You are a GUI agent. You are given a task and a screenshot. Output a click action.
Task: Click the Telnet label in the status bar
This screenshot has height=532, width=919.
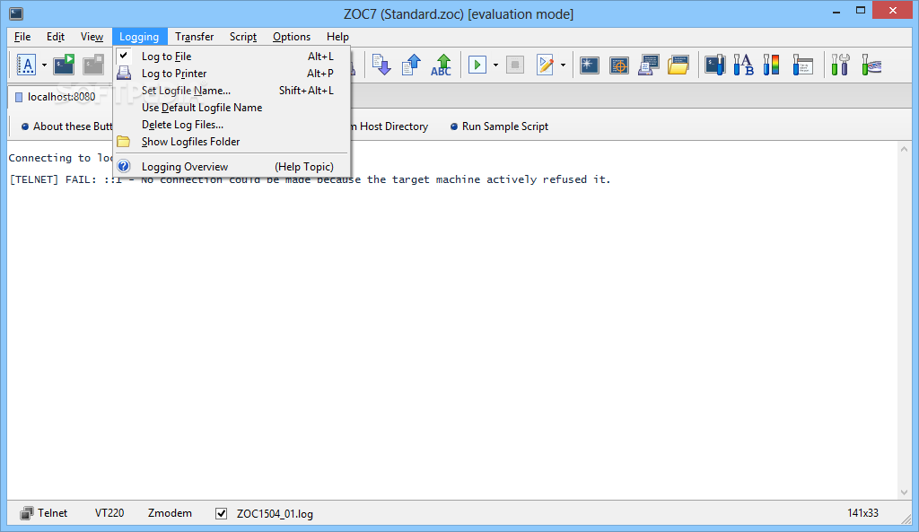pos(53,513)
